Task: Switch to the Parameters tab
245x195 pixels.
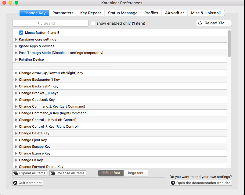Action: (63, 13)
